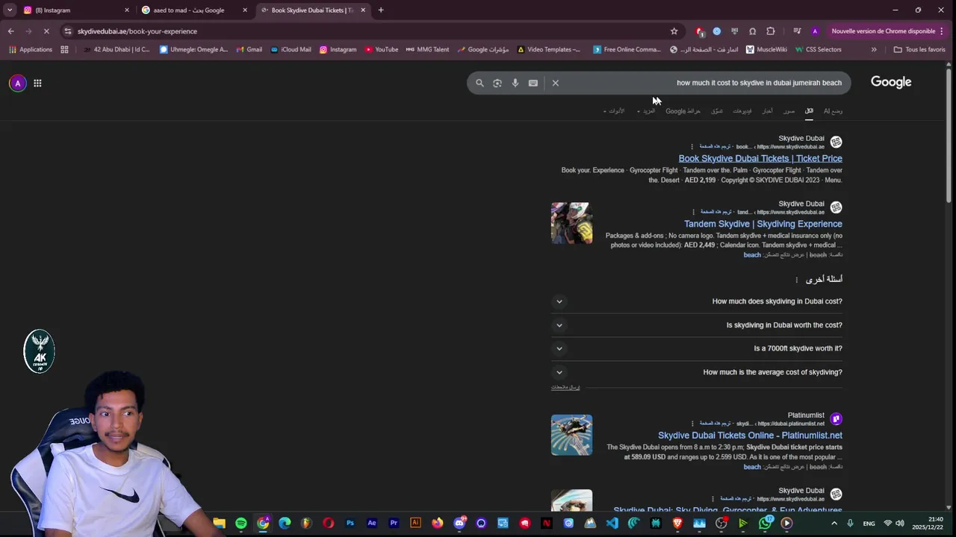Screen dimensions: 956x537
Task: Switch to the 'aaed to mad' Google tab
Action: click(193, 10)
